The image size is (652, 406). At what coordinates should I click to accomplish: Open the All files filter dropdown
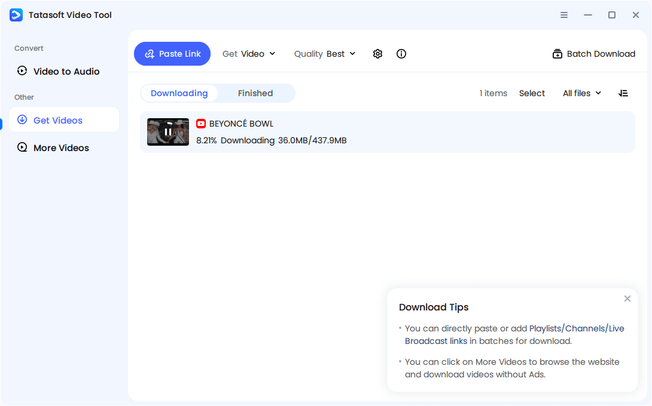(581, 93)
